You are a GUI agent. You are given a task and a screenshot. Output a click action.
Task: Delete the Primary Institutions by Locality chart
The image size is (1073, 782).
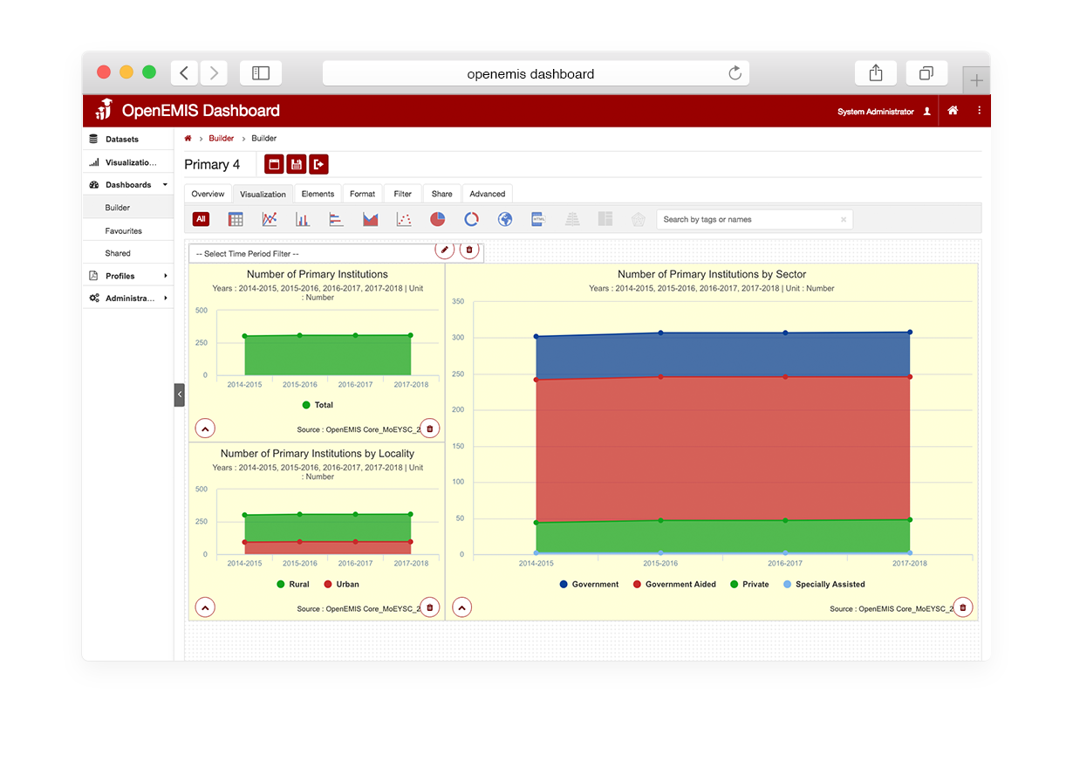click(x=429, y=607)
